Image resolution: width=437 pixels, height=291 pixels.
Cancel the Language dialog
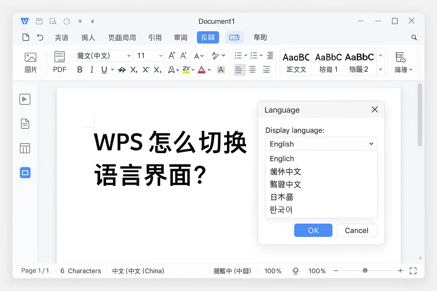356,230
